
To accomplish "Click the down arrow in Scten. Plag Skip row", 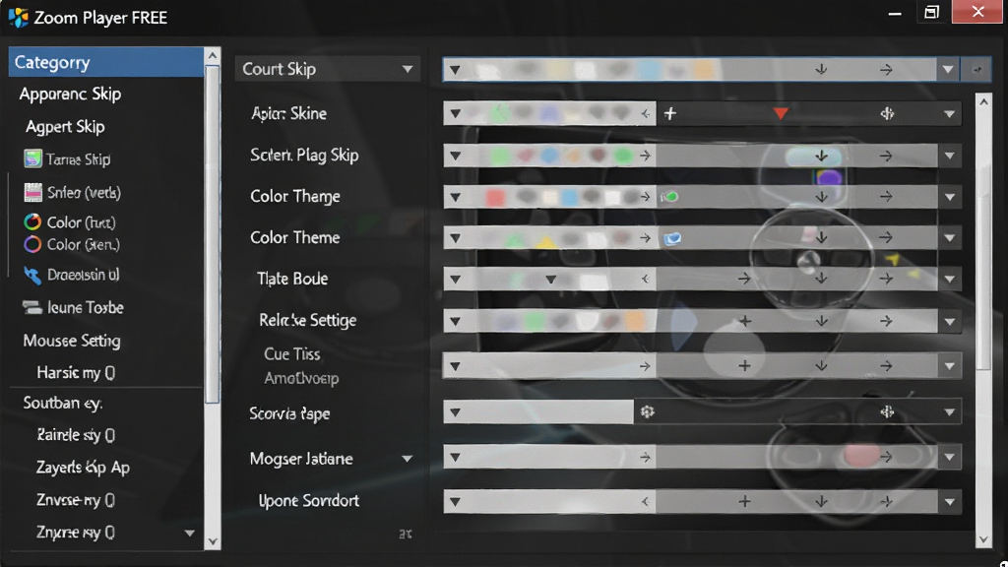I will [821, 156].
